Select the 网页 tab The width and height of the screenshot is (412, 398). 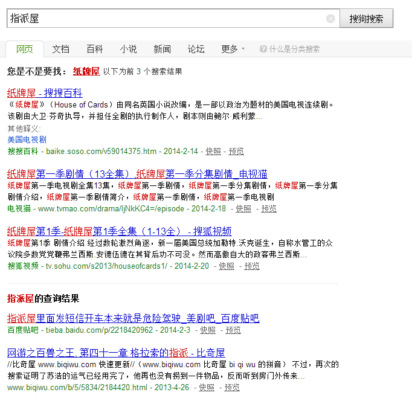[x=25, y=49]
